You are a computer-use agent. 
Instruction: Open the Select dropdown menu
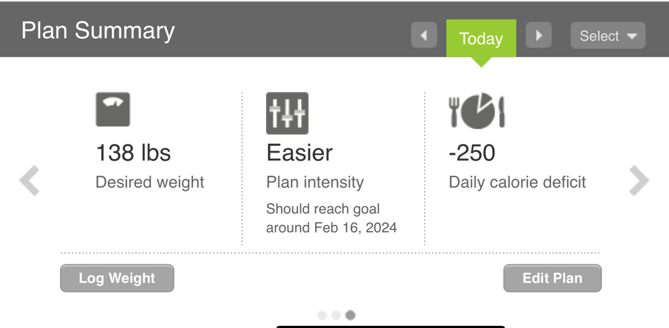[x=608, y=36]
